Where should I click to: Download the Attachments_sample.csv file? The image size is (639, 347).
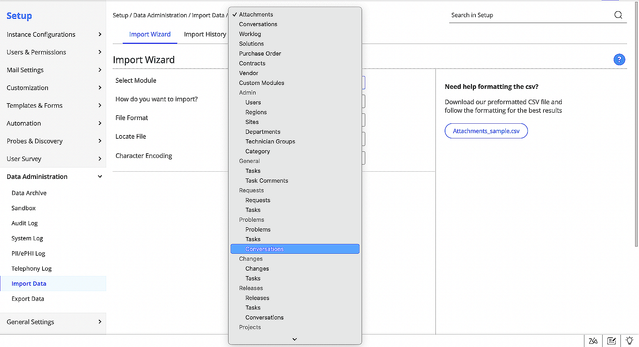486,131
